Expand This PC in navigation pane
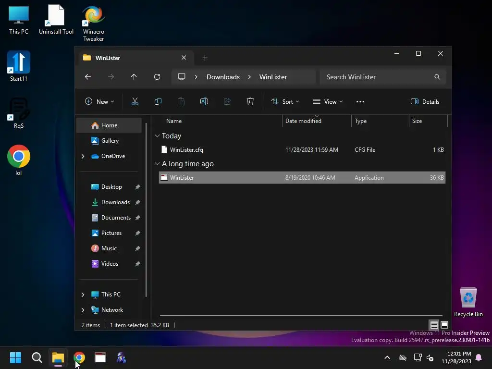Screen dimensions: 492x369 pyautogui.click(x=83, y=295)
